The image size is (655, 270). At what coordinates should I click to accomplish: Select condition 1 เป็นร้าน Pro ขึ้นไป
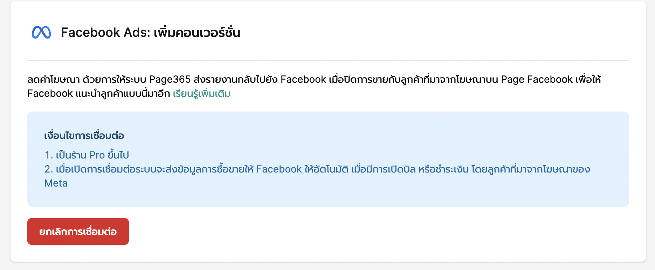pos(87,155)
